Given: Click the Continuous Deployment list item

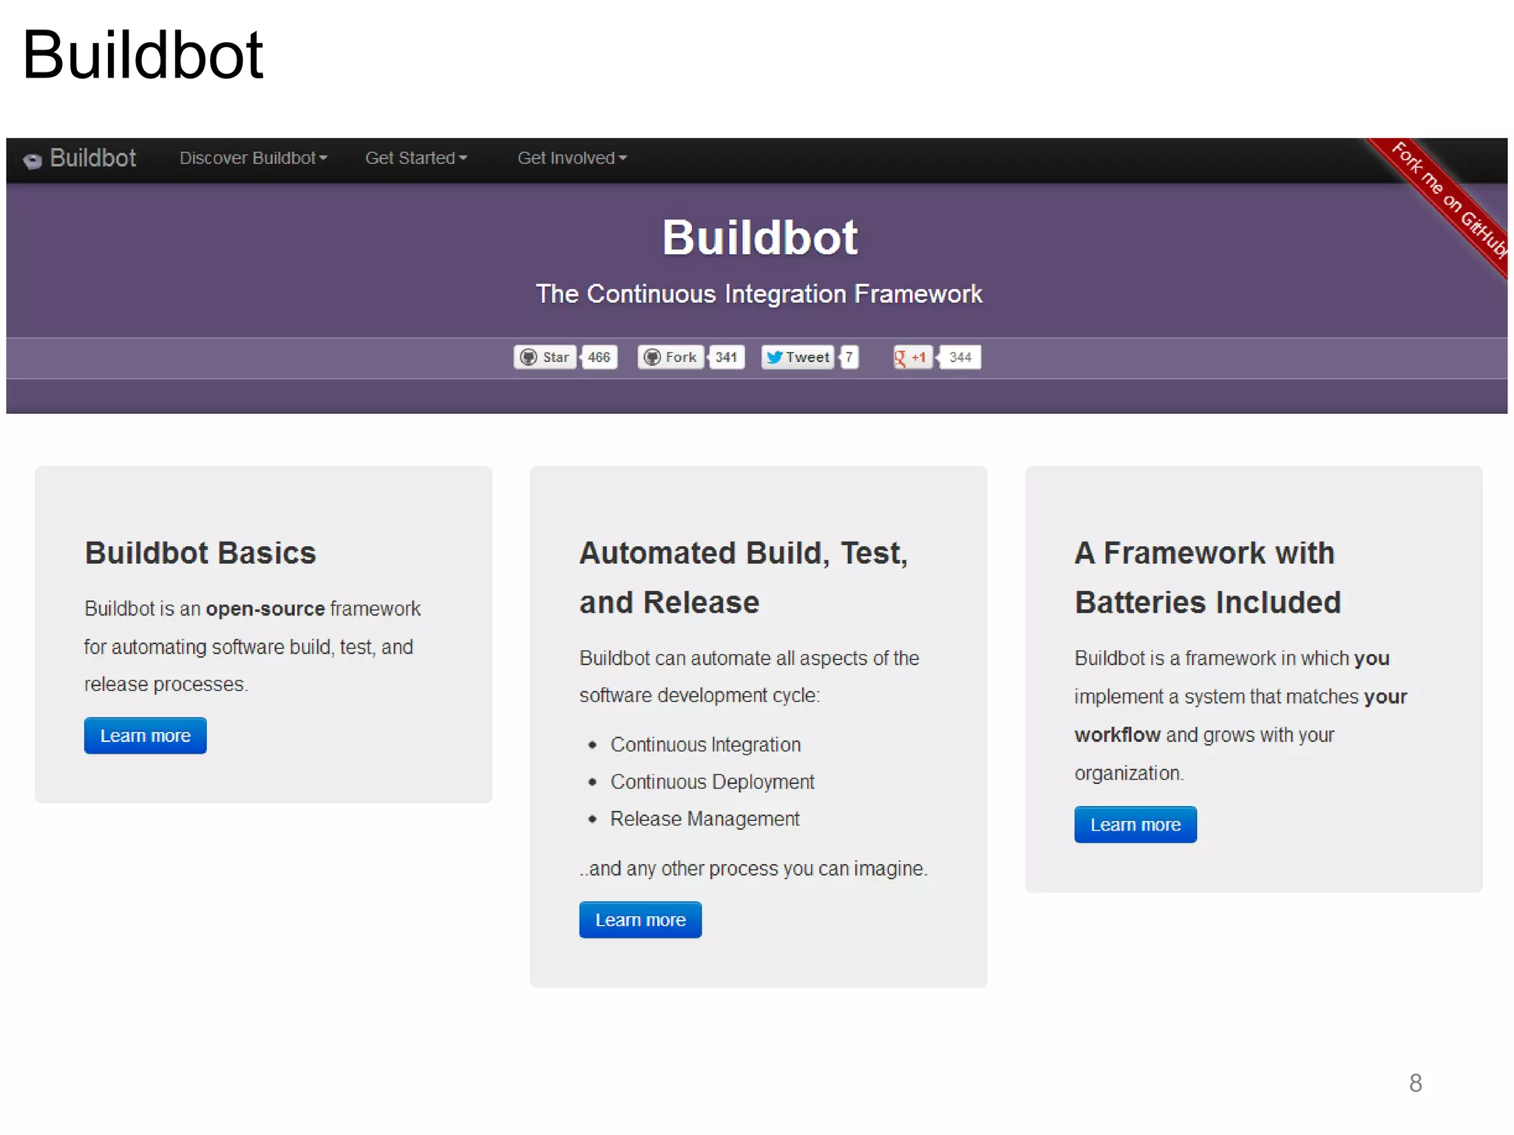Looking at the screenshot, I should [x=712, y=781].
